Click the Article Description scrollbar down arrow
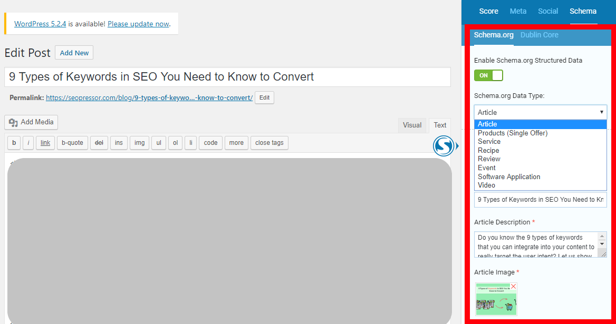616x324 pixels. point(602,244)
